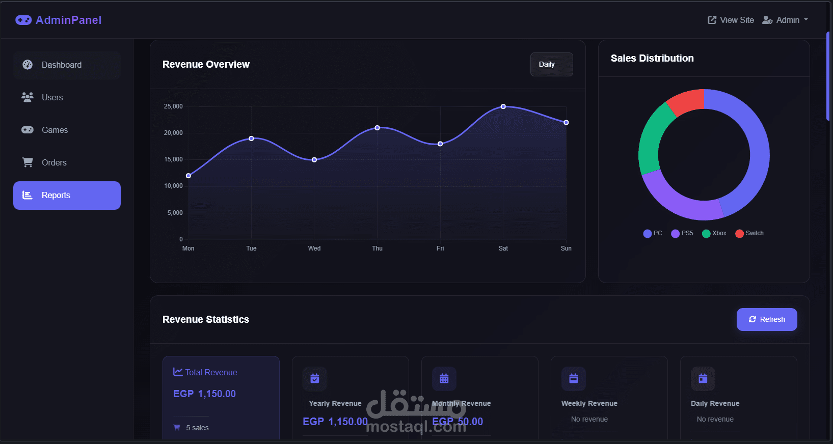833x444 pixels.
Task: Click the Friday data point on the chart
Action: (x=440, y=144)
